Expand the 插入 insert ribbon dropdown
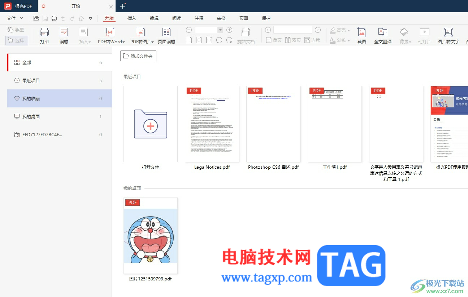 click(x=85, y=36)
